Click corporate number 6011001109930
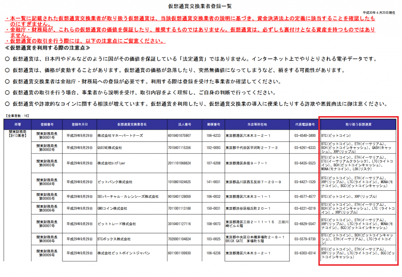This screenshot has height=277, width=402. click(179, 253)
